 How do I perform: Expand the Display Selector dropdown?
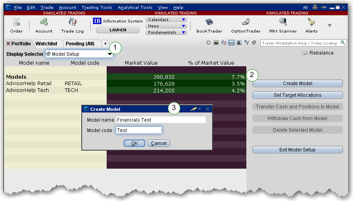click(x=109, y=54)
